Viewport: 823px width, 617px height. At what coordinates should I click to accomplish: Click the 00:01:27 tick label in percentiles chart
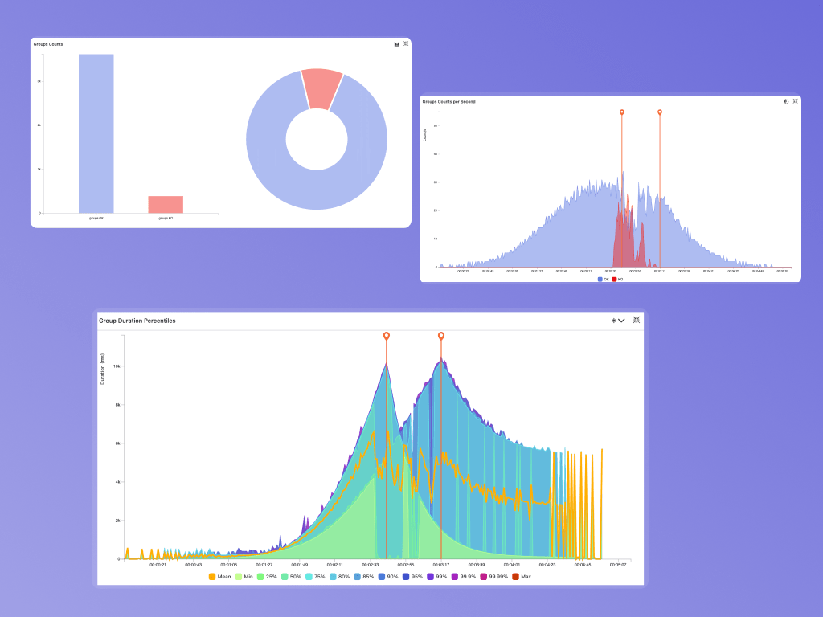coord(264,565)
